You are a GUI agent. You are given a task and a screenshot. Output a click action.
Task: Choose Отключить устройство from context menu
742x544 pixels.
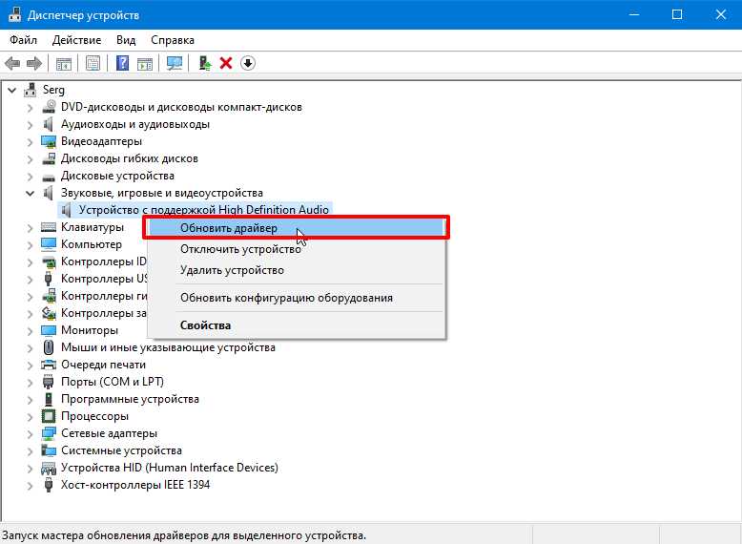pos(297,248)
